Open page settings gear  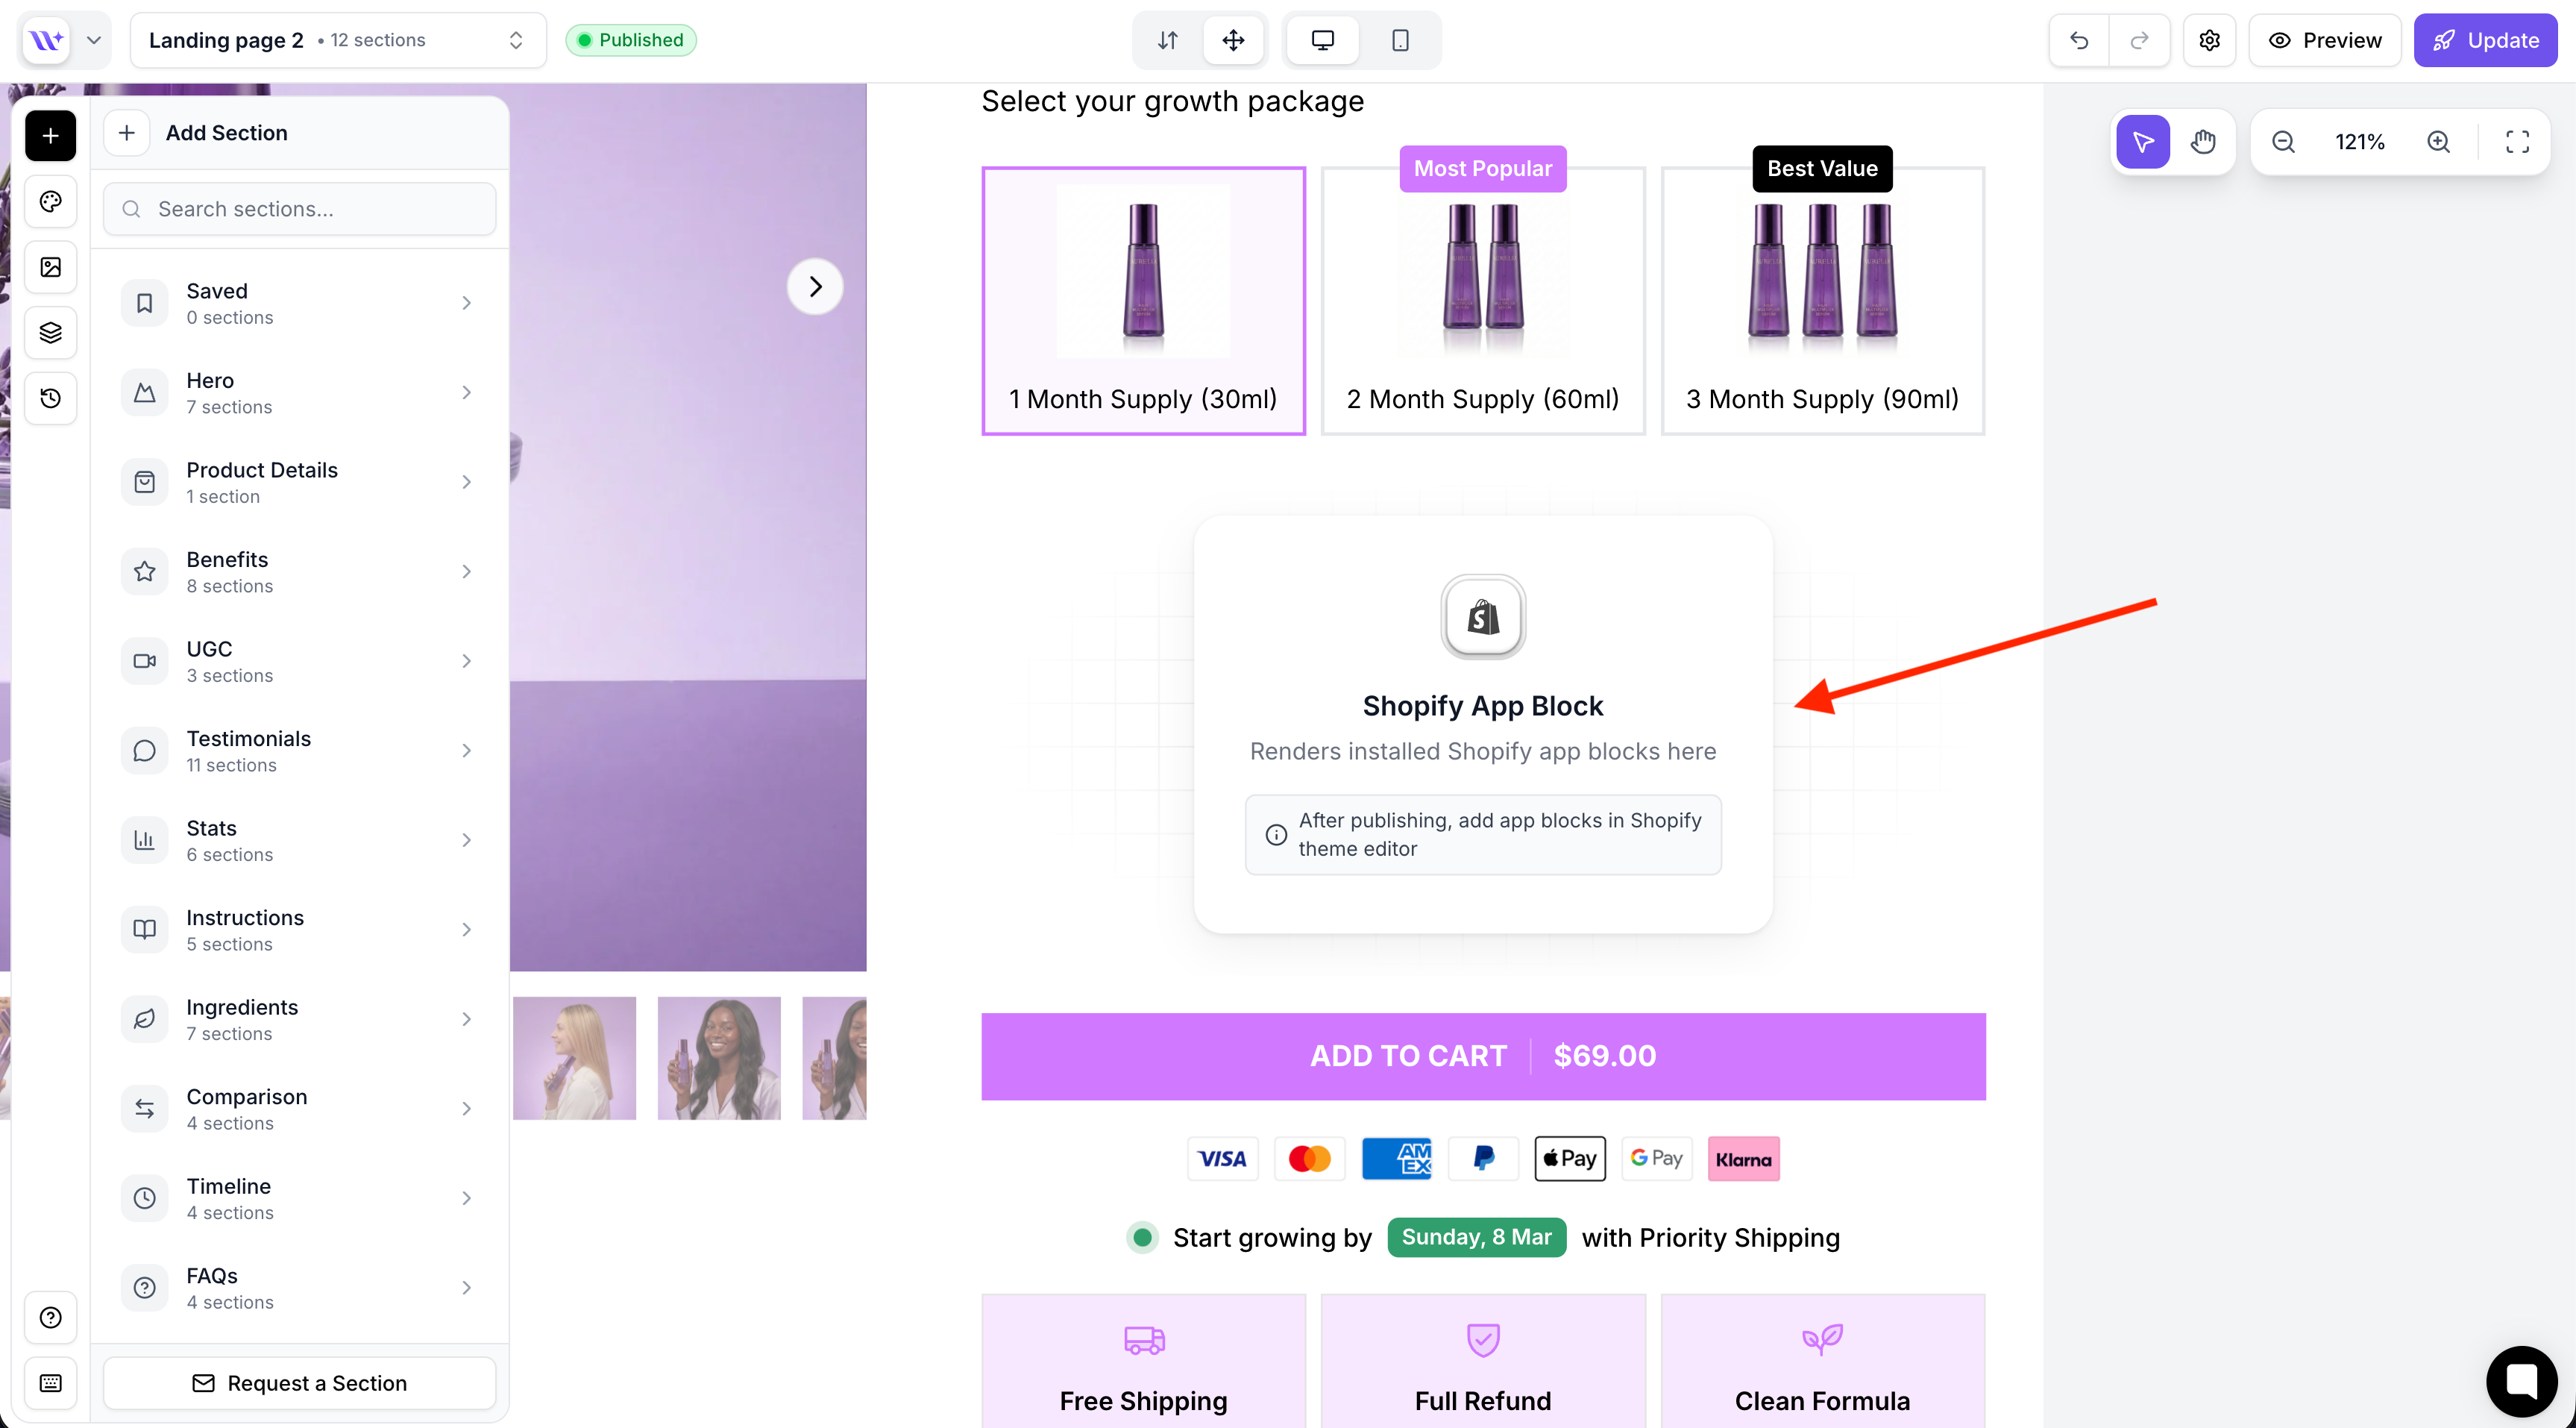click(x=2209, y=40)
